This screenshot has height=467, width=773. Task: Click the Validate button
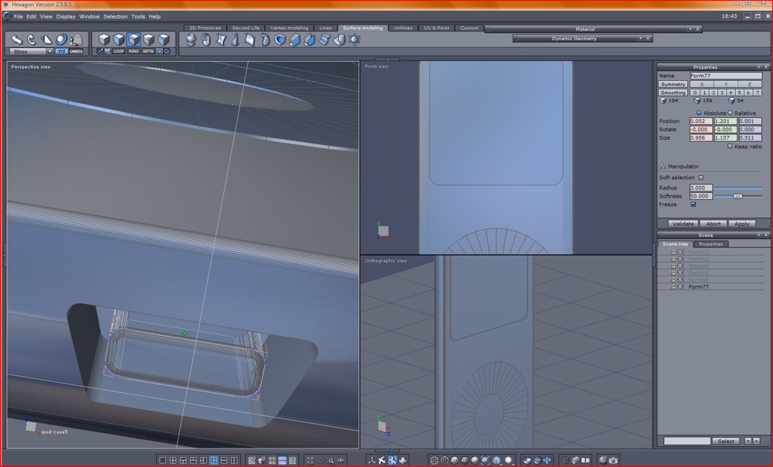(x=683, y=224)
